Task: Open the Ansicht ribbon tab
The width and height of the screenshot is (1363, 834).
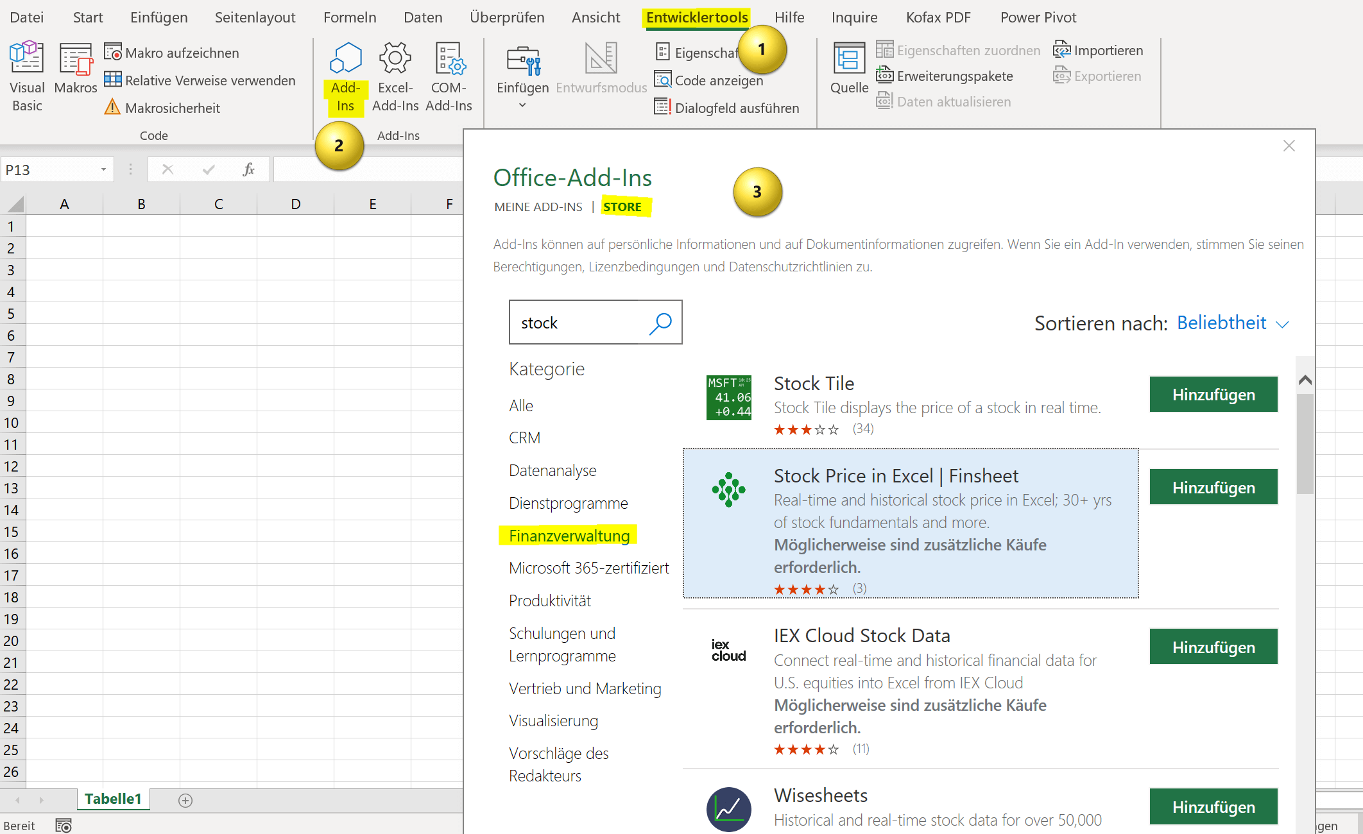Action: (596, 17)
